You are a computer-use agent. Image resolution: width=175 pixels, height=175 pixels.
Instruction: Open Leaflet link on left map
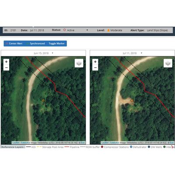click(16, 143)
